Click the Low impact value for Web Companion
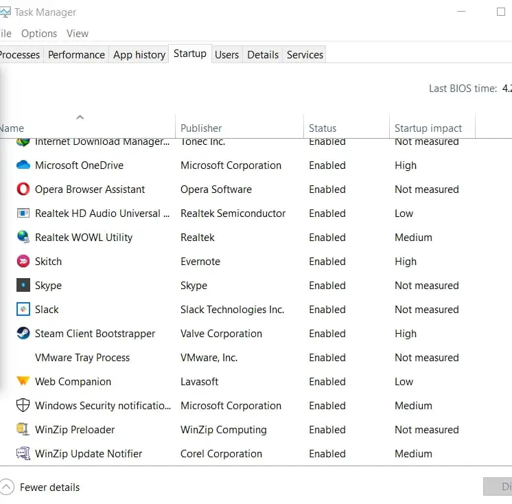 coord(404,382)
